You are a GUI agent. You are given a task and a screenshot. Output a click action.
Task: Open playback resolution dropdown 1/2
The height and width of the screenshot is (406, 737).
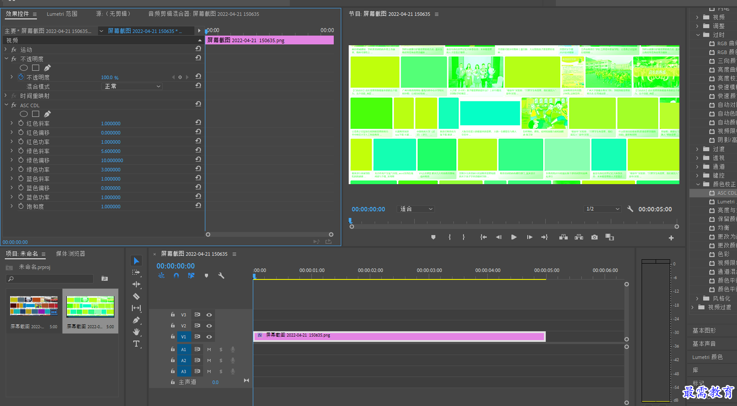point(602,209)
